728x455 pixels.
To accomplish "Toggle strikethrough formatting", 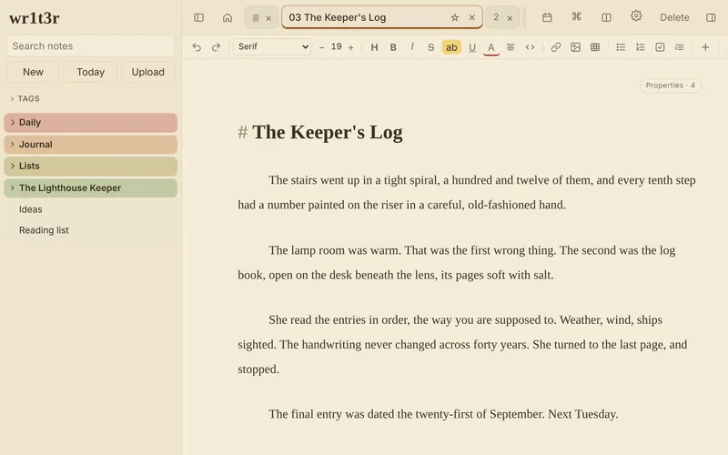I will (430, 47).
